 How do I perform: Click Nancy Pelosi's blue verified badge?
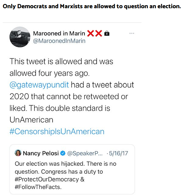click(63, 153)
